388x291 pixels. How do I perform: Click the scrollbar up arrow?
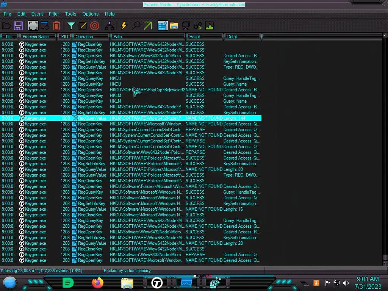pos(385,35)
